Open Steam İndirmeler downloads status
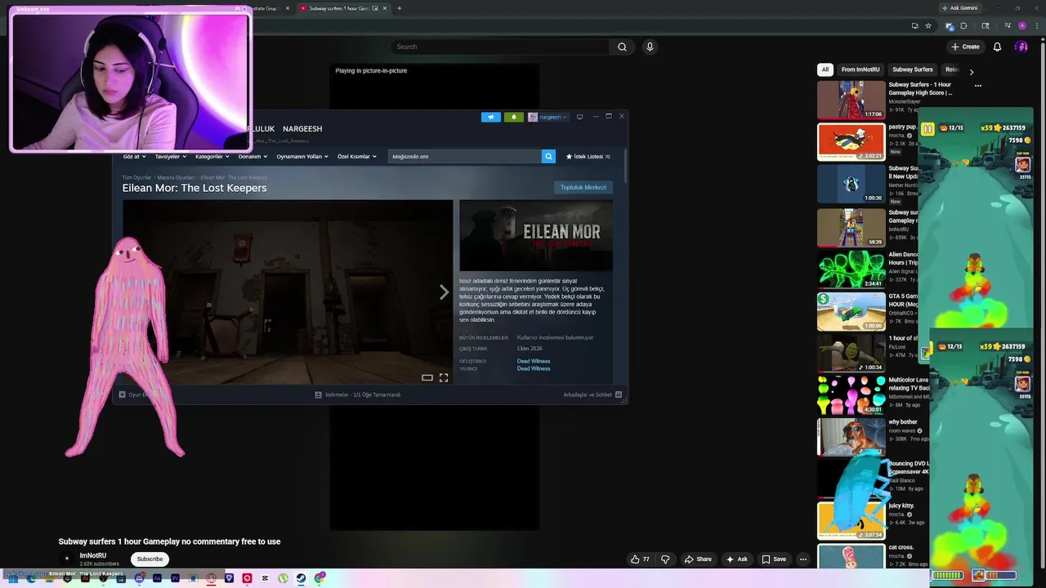The width and height of the screenshot is (1046, 588). 358,394
